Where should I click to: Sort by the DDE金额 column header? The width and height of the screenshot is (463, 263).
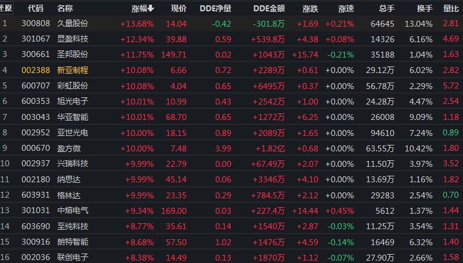click(269, 9)
